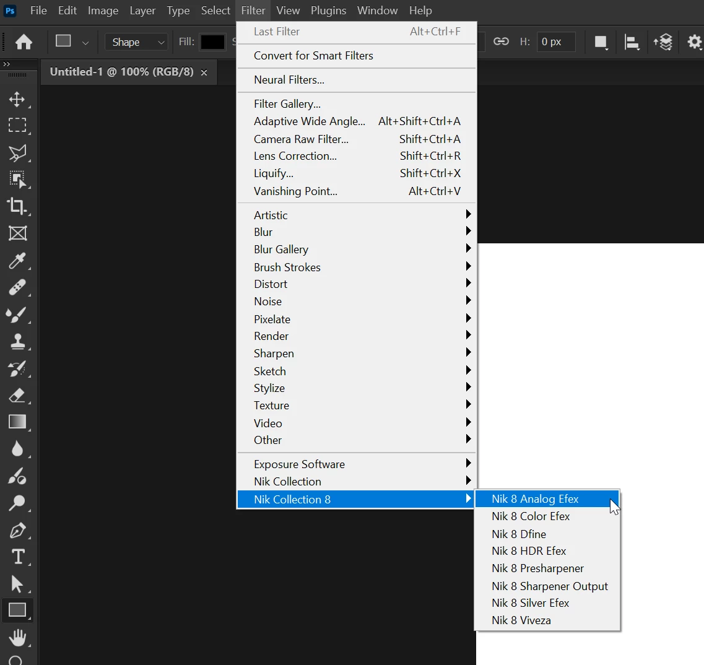
Task: Select the Rectangular Marquee tool
Action: tap(17, 125)
